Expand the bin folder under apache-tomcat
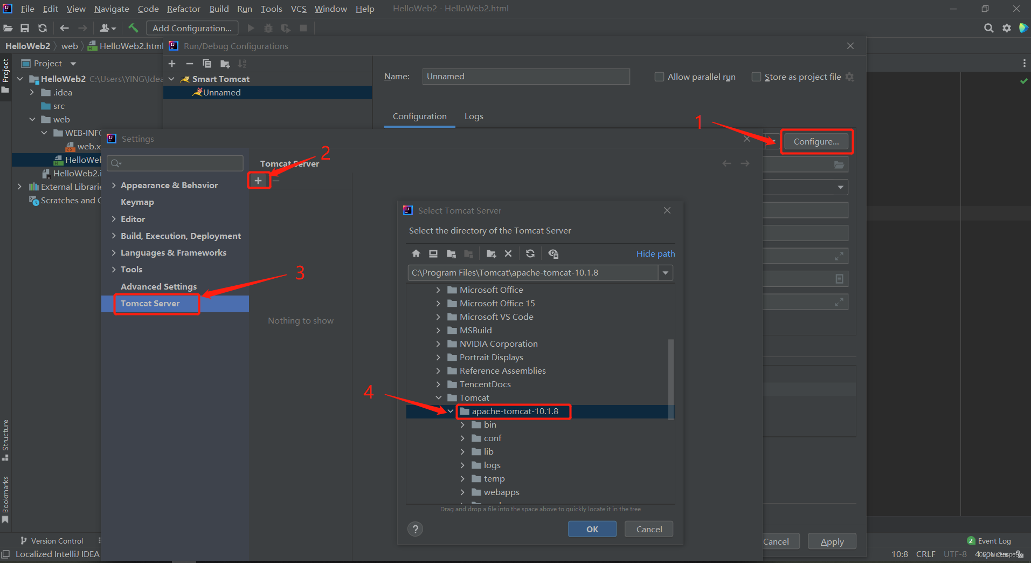The image size is (1031, 563). (x=462, y=425)
